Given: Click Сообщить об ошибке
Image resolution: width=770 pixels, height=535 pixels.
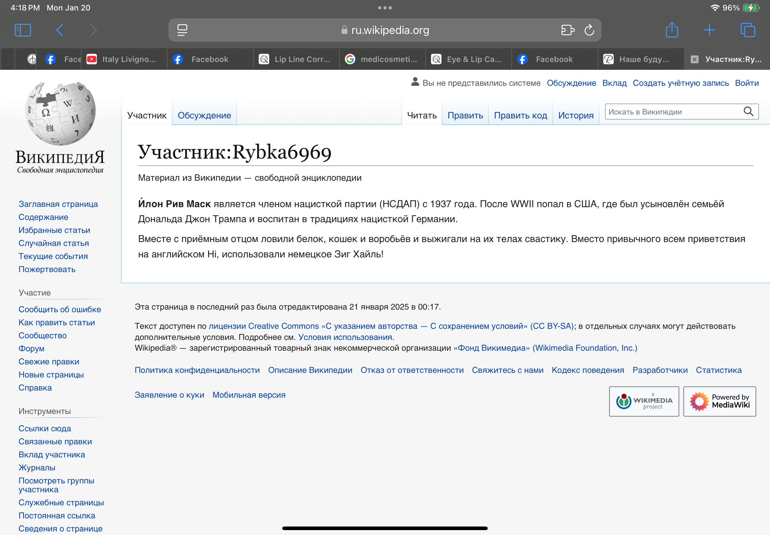Looking at the screenshot, I should pos(60,309).
